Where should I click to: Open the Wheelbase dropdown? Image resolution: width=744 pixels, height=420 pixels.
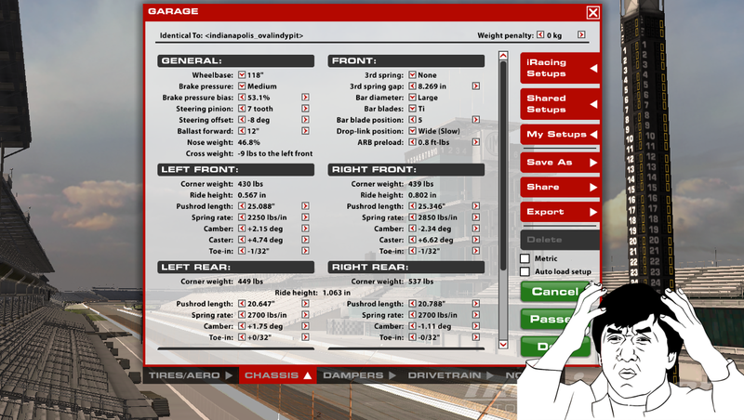pos(242,75)
